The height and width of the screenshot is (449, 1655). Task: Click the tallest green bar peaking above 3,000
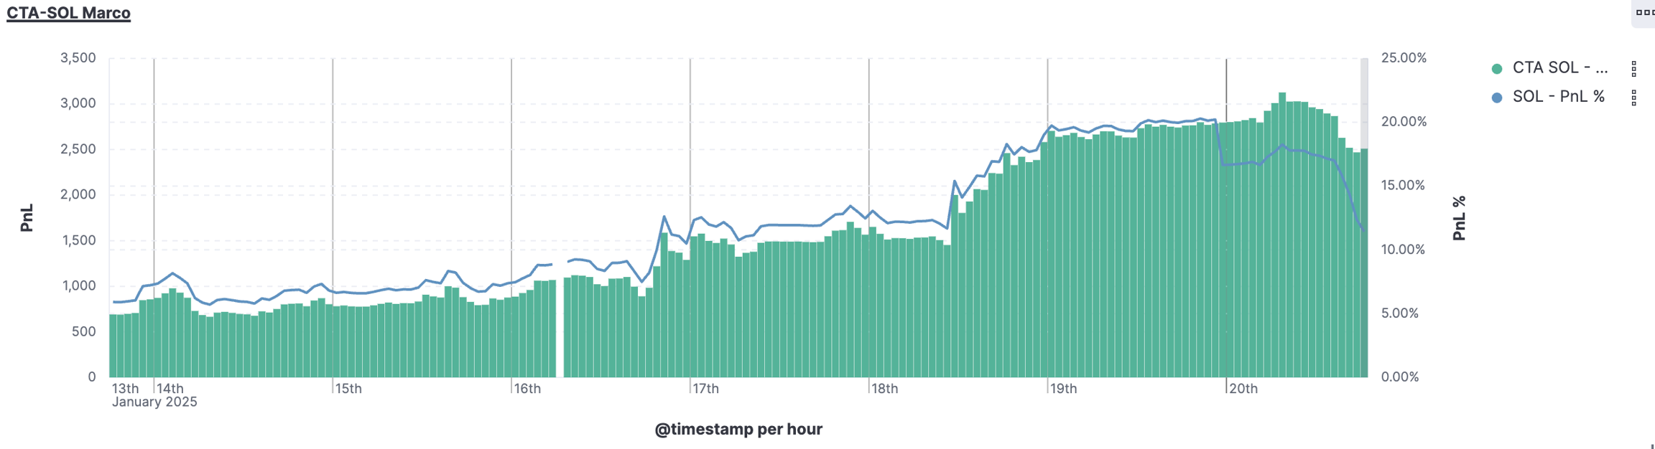click(x=1282, y=237)
